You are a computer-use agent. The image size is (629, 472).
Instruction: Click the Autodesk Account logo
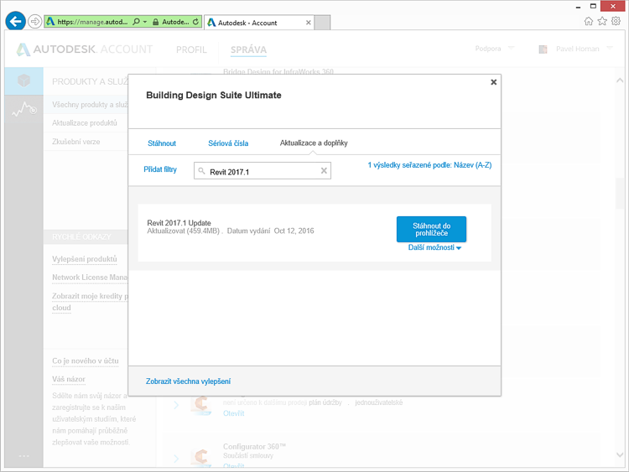point(84,49)
